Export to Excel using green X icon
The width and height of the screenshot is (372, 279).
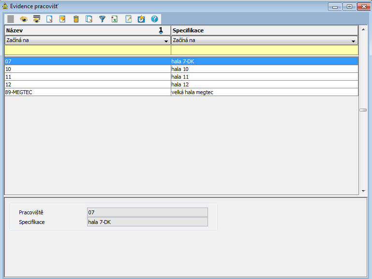tap(115, 19)
